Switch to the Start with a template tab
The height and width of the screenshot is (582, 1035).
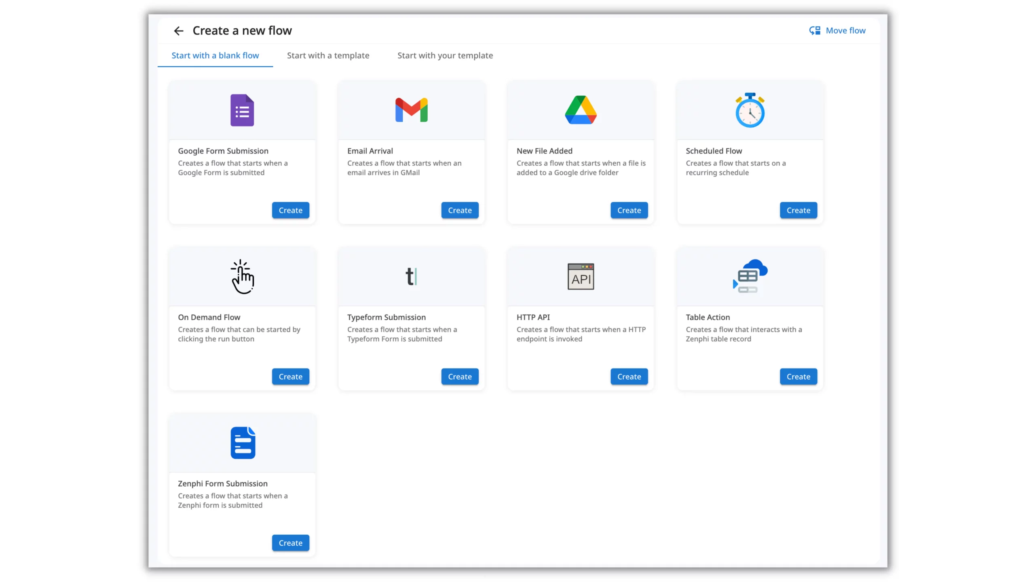328,55
